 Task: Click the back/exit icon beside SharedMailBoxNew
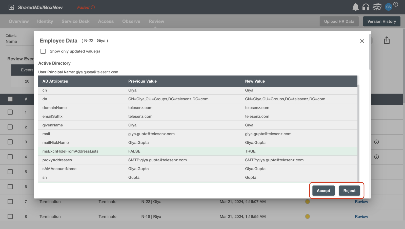(x=11, y=7)
